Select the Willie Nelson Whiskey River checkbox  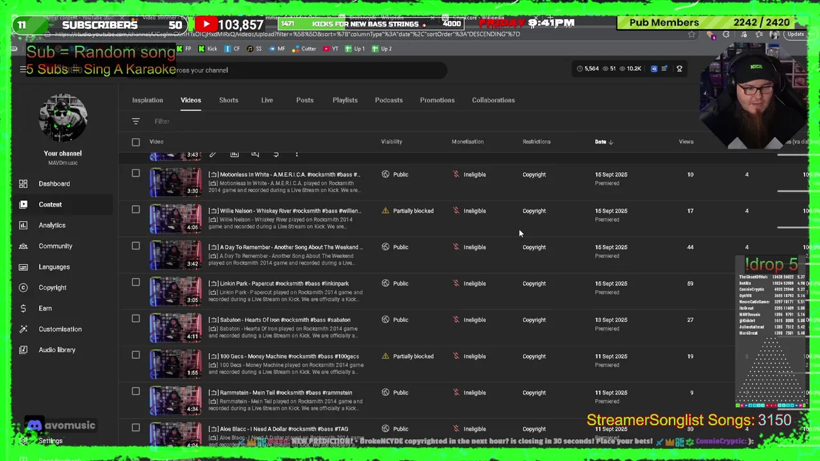click(136, 209)
